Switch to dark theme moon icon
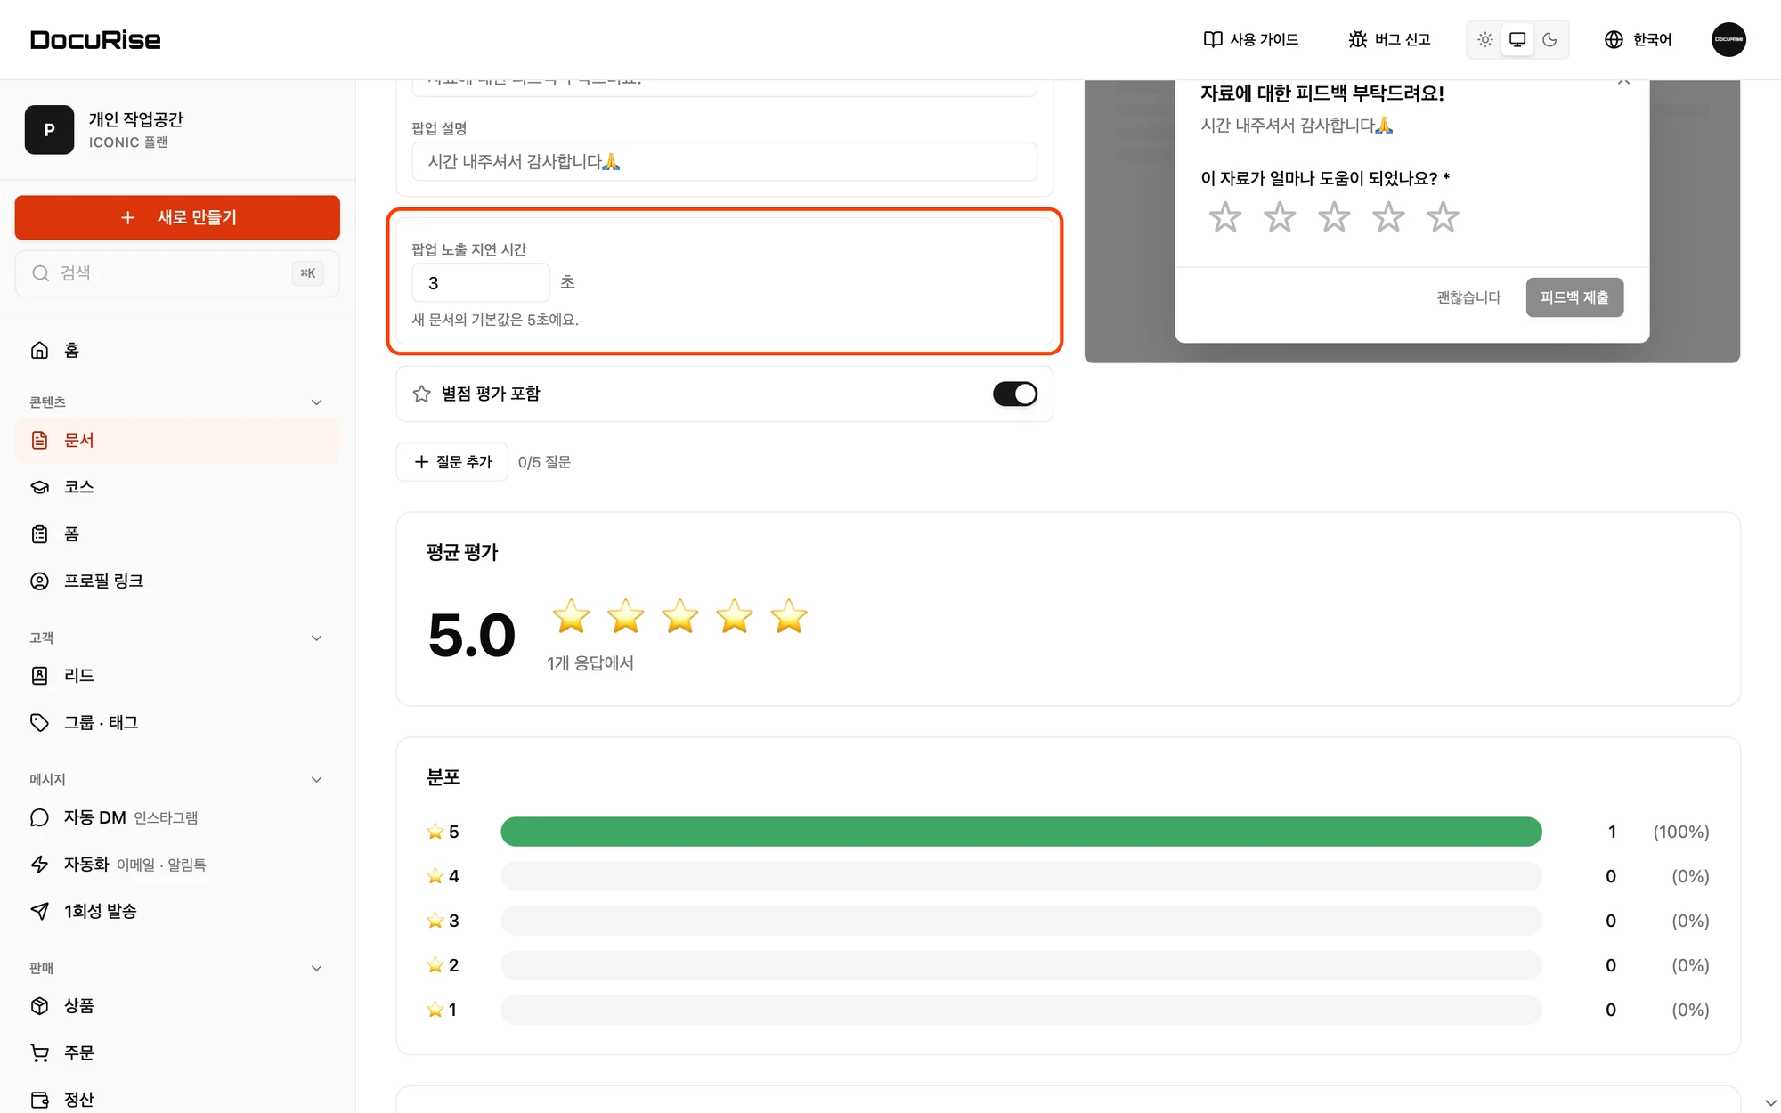1781x1113 pixels. pyautogui.click(x=1549, y=39)
